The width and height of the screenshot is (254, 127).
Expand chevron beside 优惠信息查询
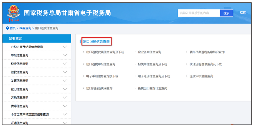65,106
